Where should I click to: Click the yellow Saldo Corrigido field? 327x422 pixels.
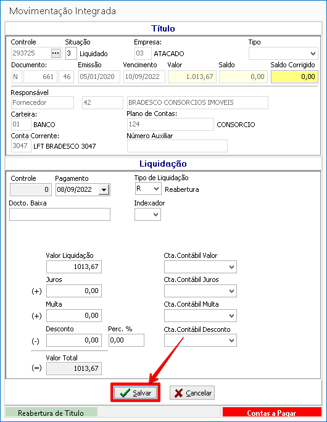click(x=294, y=77)
